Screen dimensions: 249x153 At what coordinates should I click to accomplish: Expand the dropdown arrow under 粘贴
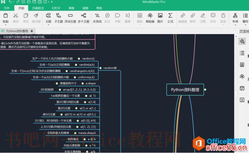tap(6, 25)
